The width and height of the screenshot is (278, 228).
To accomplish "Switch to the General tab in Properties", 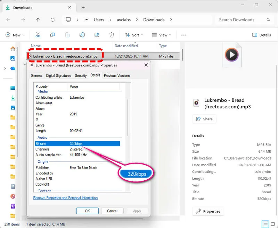I will (36, 75).
